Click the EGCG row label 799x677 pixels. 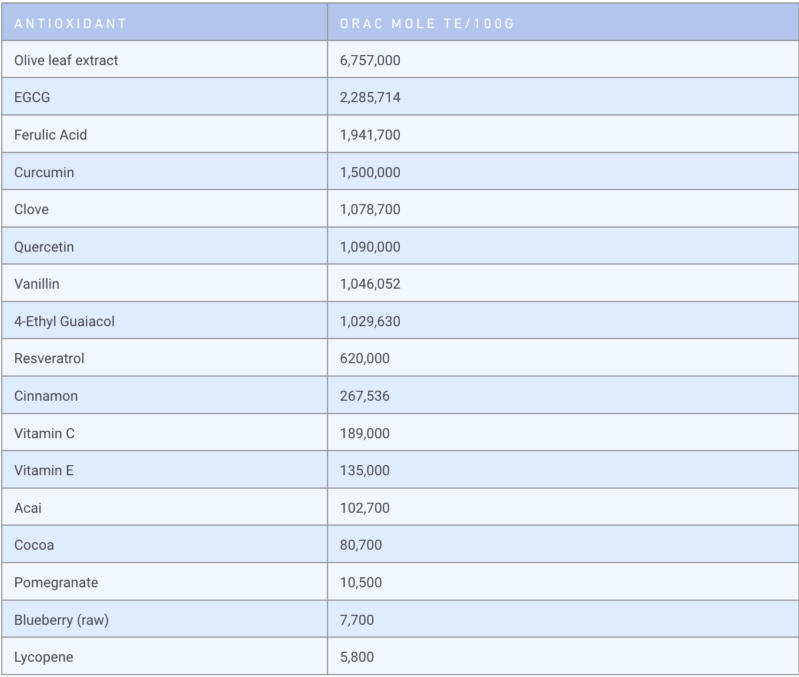32,97
